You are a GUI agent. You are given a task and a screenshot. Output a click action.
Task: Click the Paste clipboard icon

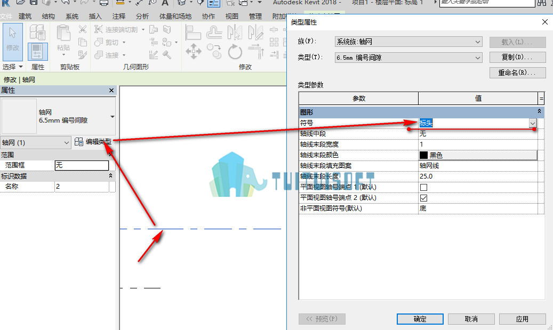tap(63, 34)
